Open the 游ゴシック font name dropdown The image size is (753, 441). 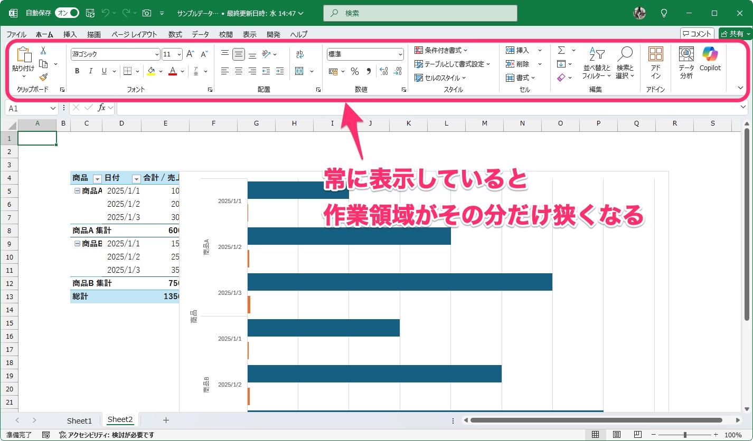pyautogui.click(x=156, y=54)
